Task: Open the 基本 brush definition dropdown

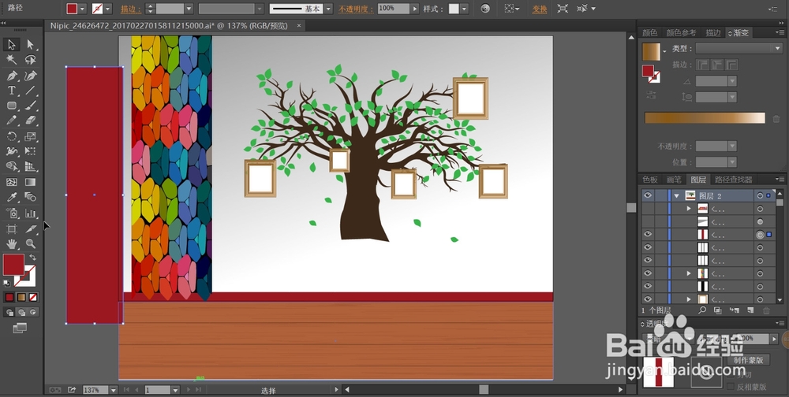Action: pyautogui.click(x=328, y=9)
